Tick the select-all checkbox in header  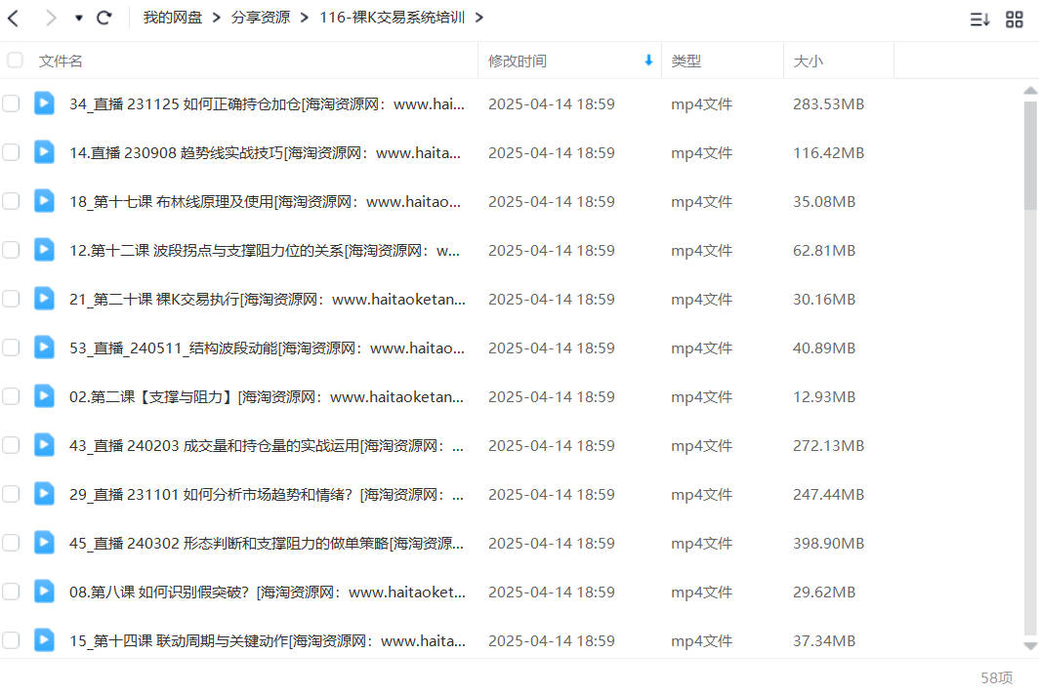click(15, 61)
